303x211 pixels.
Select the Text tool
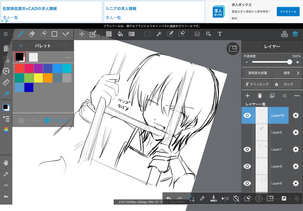point(220,34)
